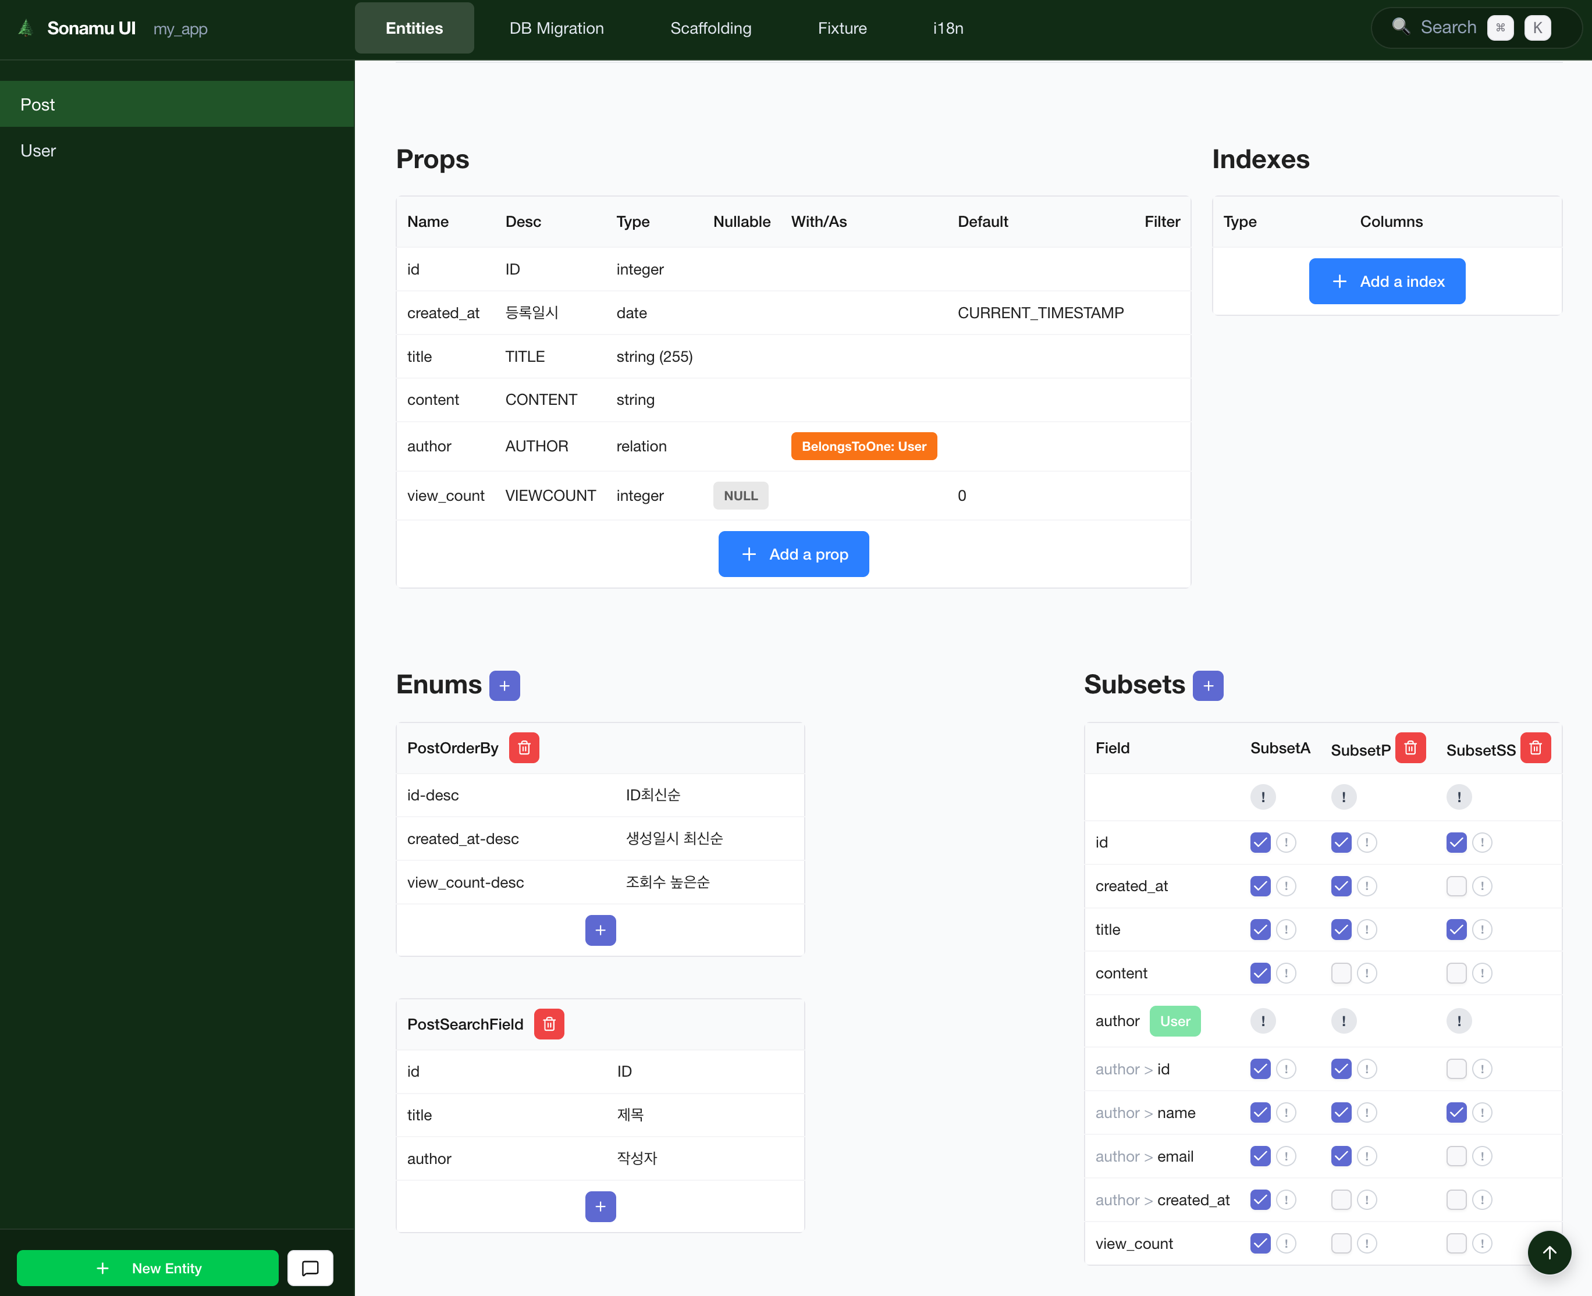Click the Add a prop button
This screenshot has height=1296, width=1592.
click(793, 554)
